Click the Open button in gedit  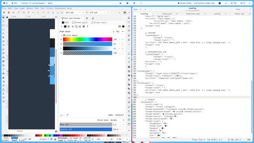pos(136,9)
